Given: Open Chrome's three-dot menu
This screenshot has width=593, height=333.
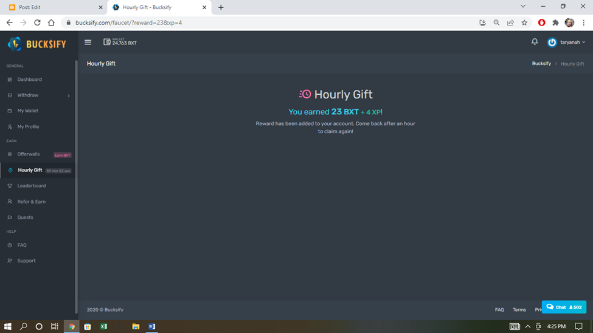Looking at the screenshot, I should click(x=583, y=22).
